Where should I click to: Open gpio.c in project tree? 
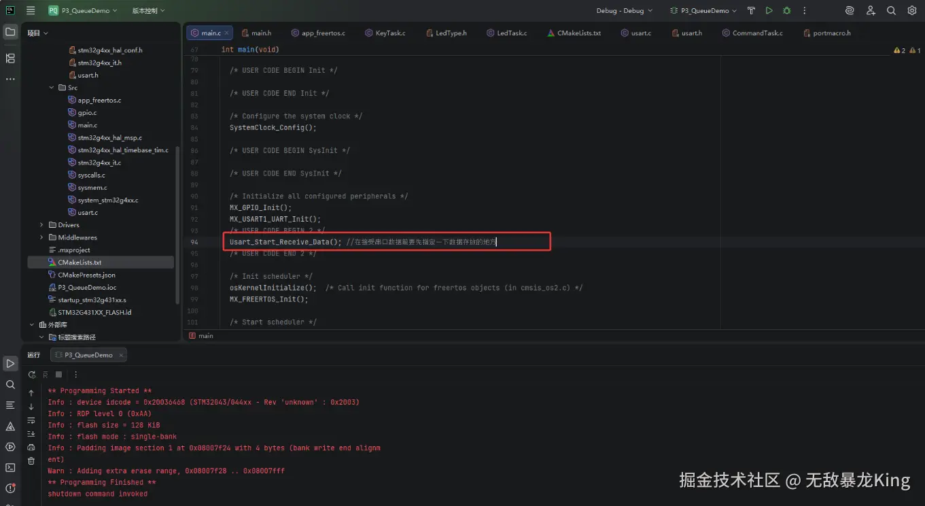coord(87,113)
